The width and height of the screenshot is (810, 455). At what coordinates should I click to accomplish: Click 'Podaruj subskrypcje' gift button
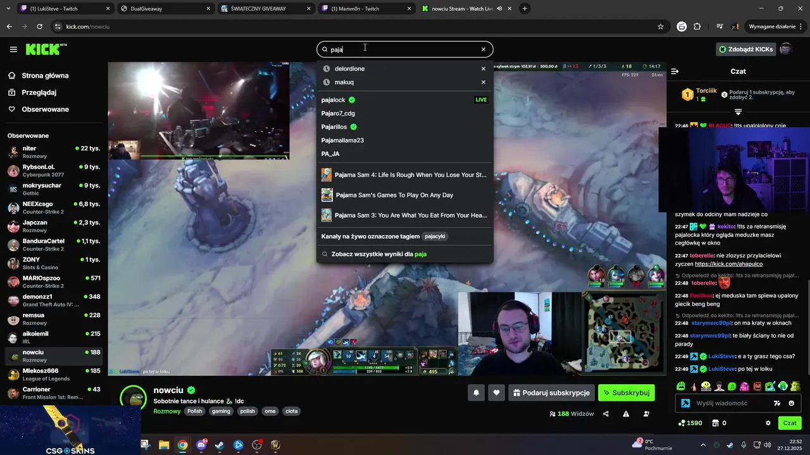551,393
